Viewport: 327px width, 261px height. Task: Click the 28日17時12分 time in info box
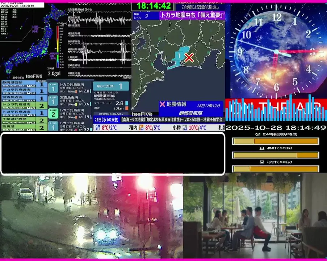(209, 105)
